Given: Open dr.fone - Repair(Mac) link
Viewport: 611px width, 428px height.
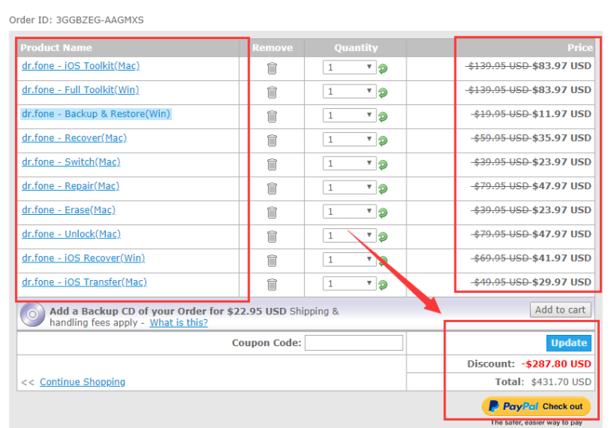Looking at the screenshot, I should [71, 186].
